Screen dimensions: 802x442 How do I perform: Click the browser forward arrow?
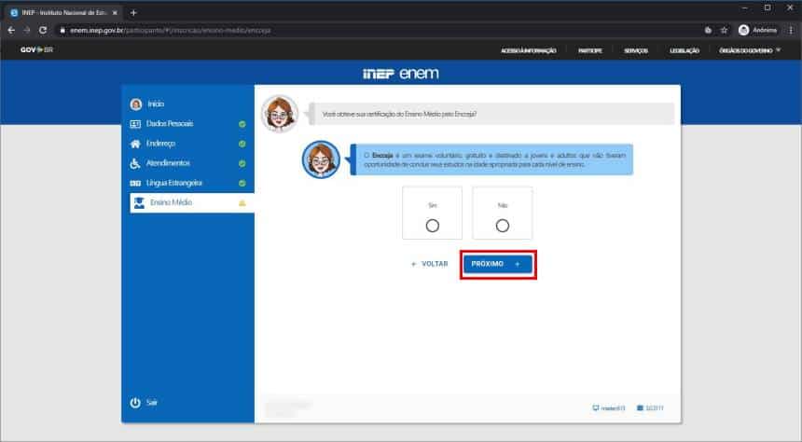[27, 30]
